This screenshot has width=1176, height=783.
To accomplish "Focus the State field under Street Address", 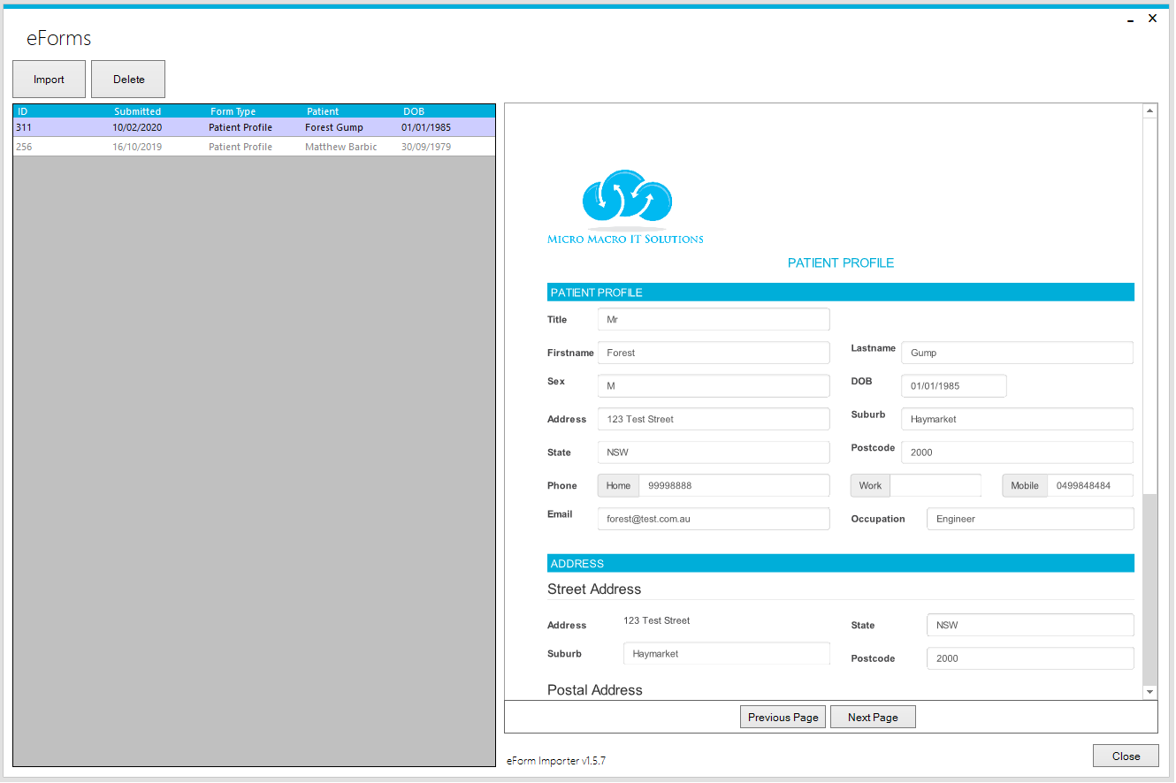I will (1030, 625).
